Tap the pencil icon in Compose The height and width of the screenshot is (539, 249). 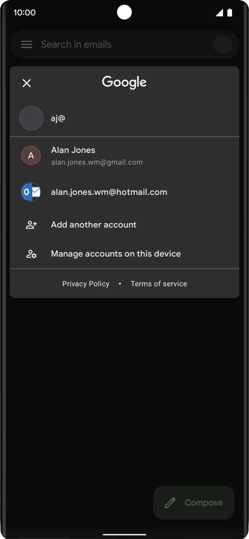click(170, 503)
